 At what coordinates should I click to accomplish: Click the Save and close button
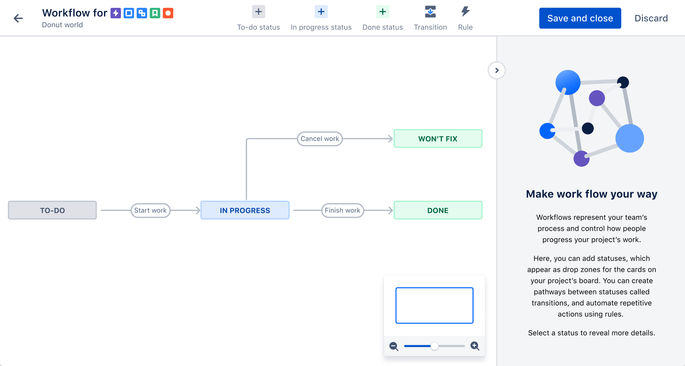(x=580, y=18)
